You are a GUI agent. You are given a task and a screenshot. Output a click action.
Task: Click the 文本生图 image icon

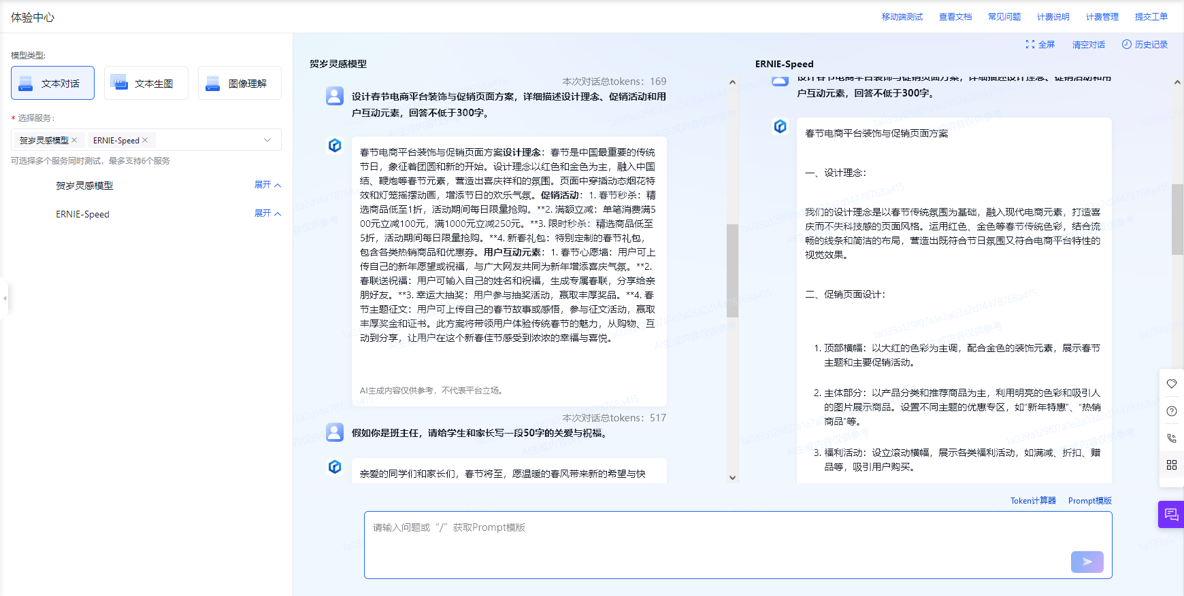pos(119,83)
